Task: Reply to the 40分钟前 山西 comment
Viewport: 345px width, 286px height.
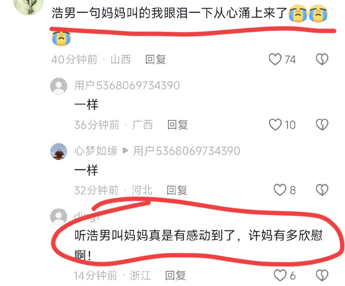Action: point(155,59)
